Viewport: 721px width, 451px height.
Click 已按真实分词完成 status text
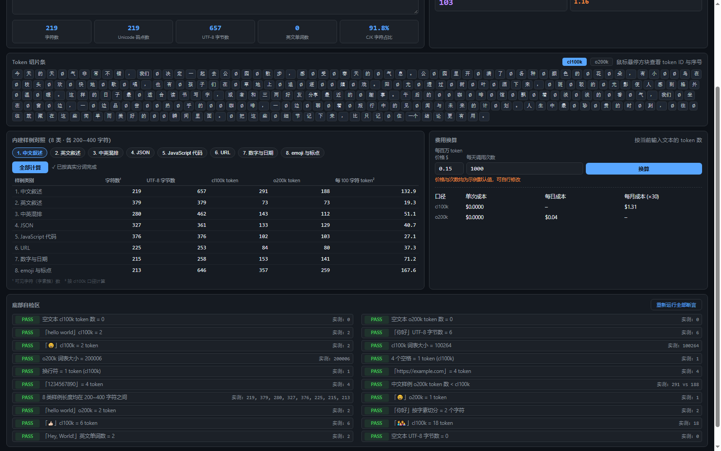(x=74, y=167)
